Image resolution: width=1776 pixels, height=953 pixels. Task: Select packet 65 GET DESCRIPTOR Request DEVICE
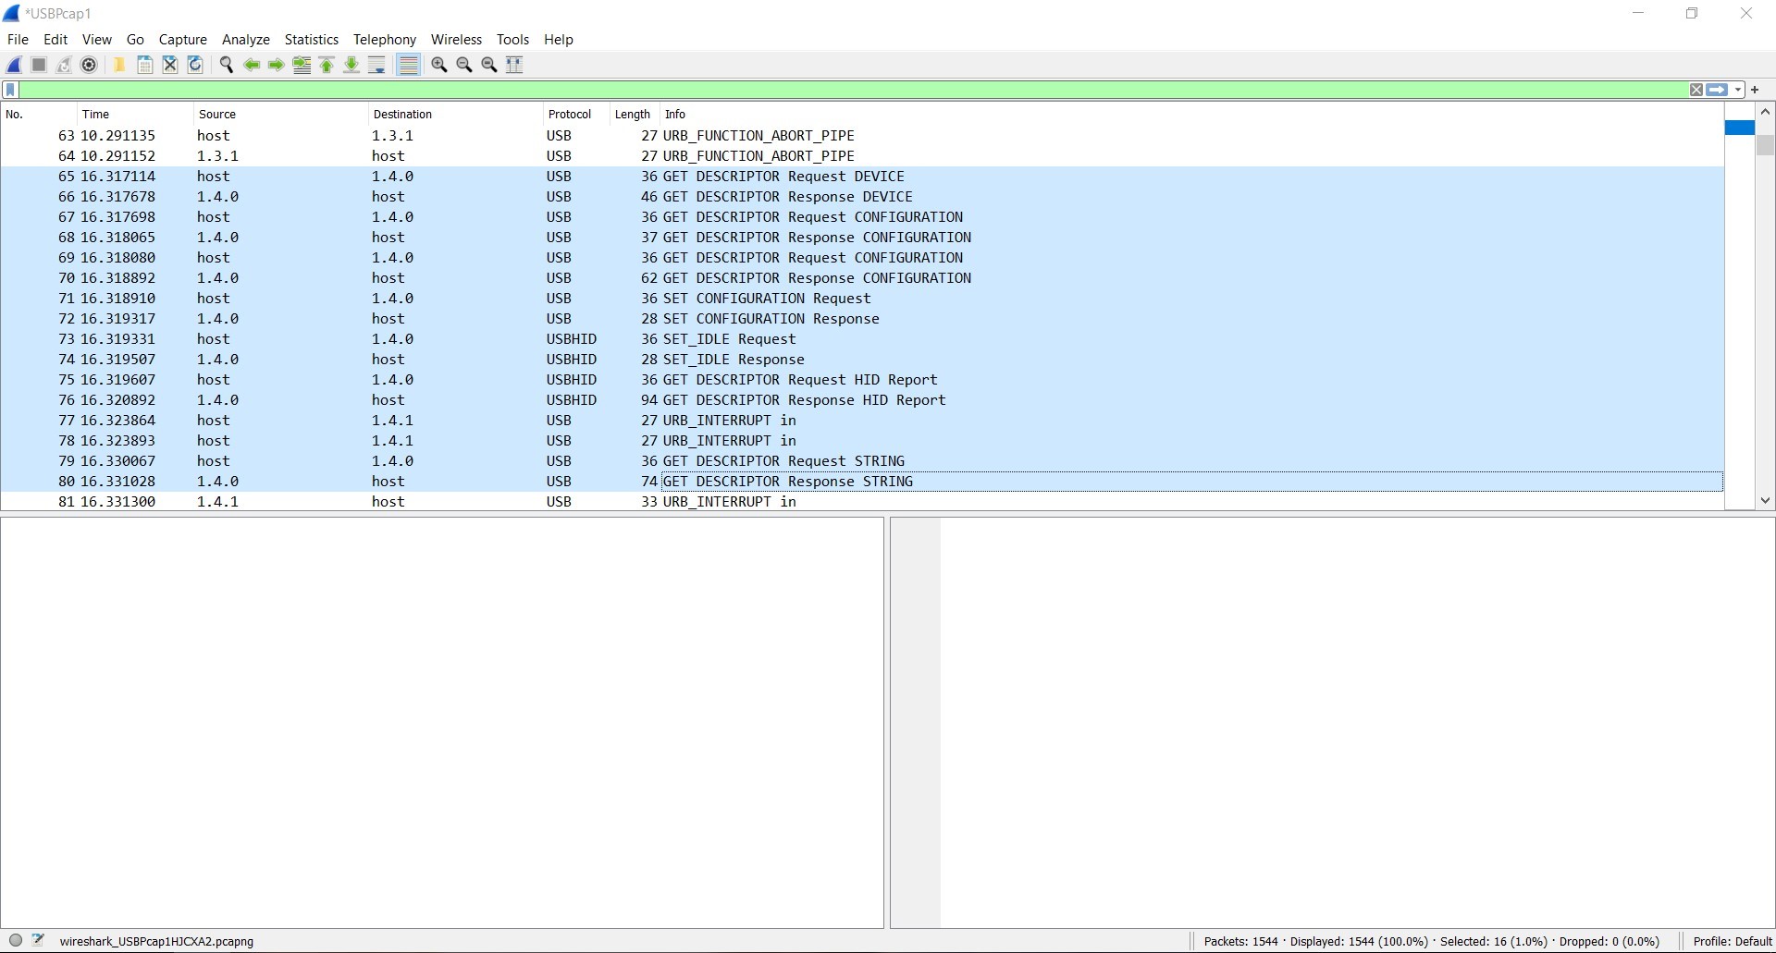[x=862, y=177]
